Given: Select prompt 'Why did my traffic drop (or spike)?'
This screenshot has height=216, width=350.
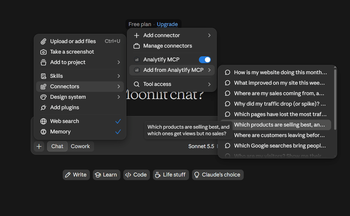Looking at the screenshot, I should 276,104.
